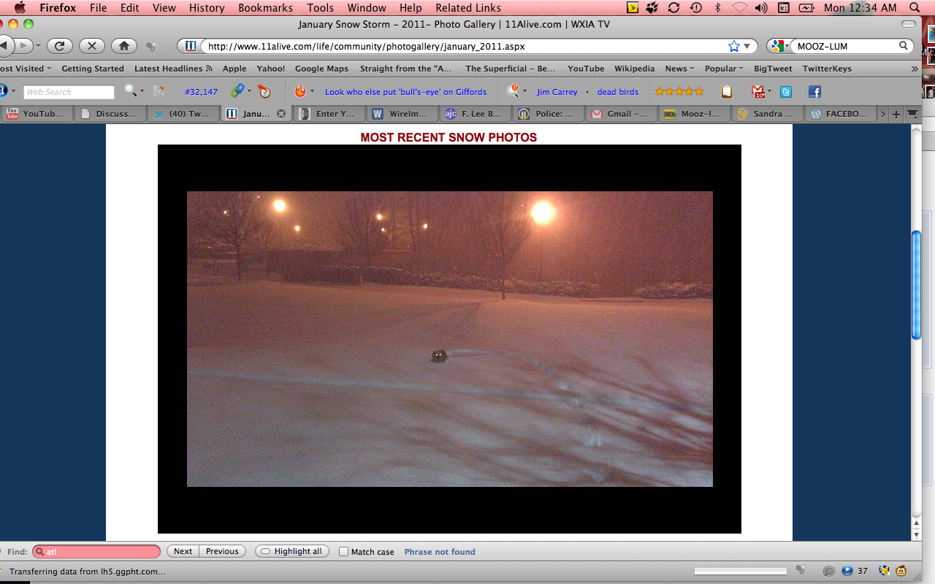935x584 pixels.
Task: Click the Next button in the find bar
Action: pyautogui.click(x=183, y=551)
